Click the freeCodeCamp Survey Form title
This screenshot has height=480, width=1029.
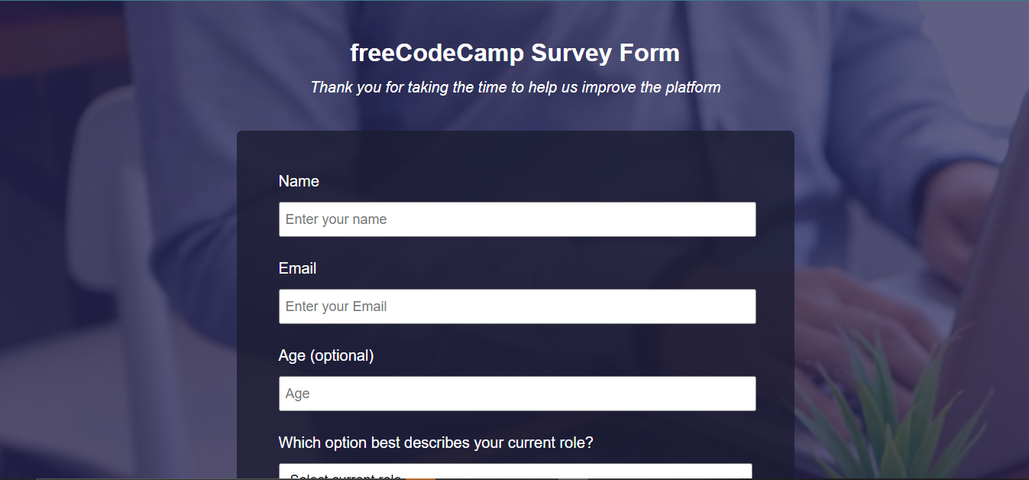[x=514, y=53]
